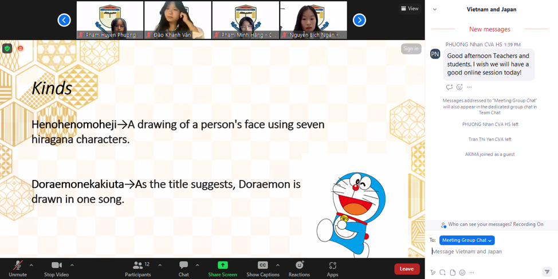Click the Sign in button
Image resolution: width=558 pixels, height=279 pixels.
click(x=411, y=49)
